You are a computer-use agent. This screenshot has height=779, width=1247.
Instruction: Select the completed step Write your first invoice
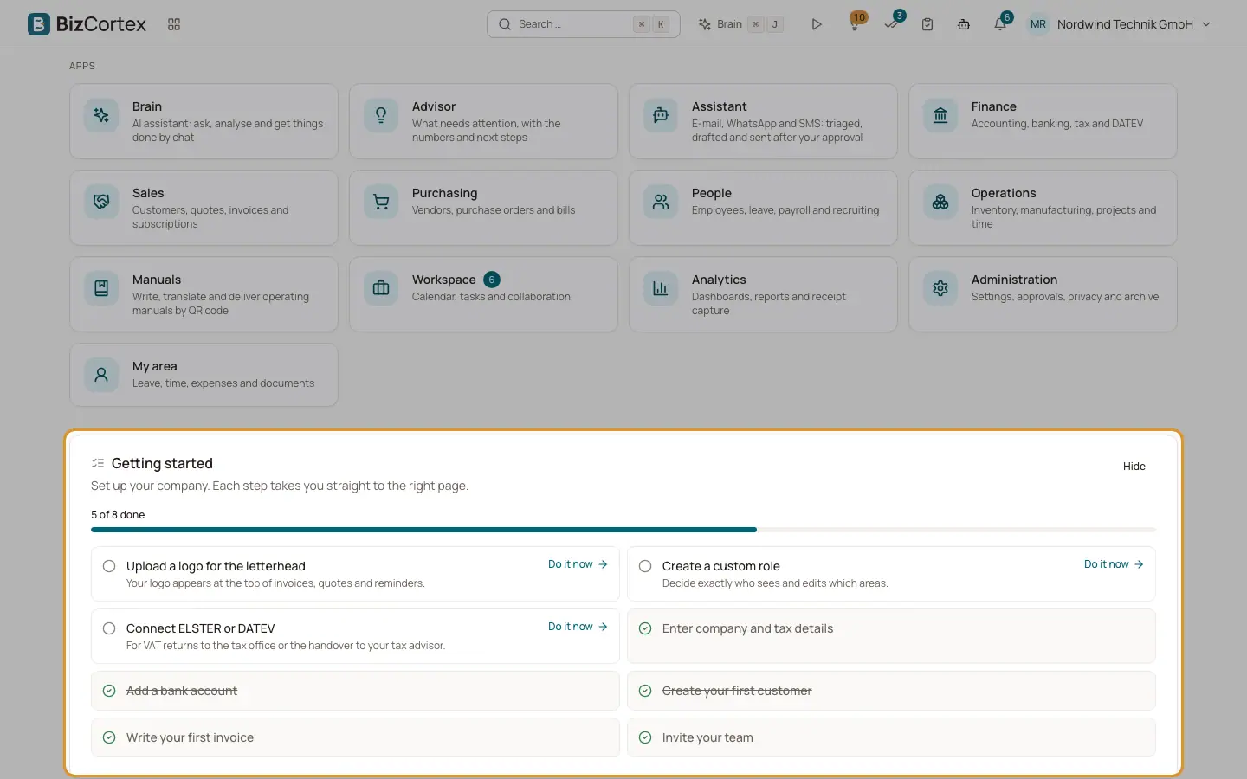pos(355,737)
